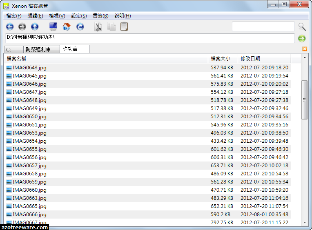
Task: Select file IMAG0665.jpg
Action: point(30,206)
